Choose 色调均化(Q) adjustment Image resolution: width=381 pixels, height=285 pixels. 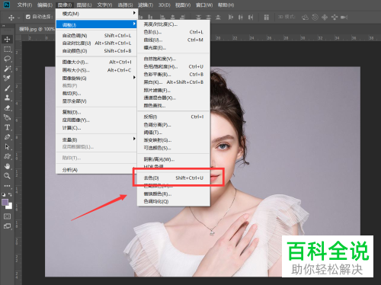click(174, 201)
